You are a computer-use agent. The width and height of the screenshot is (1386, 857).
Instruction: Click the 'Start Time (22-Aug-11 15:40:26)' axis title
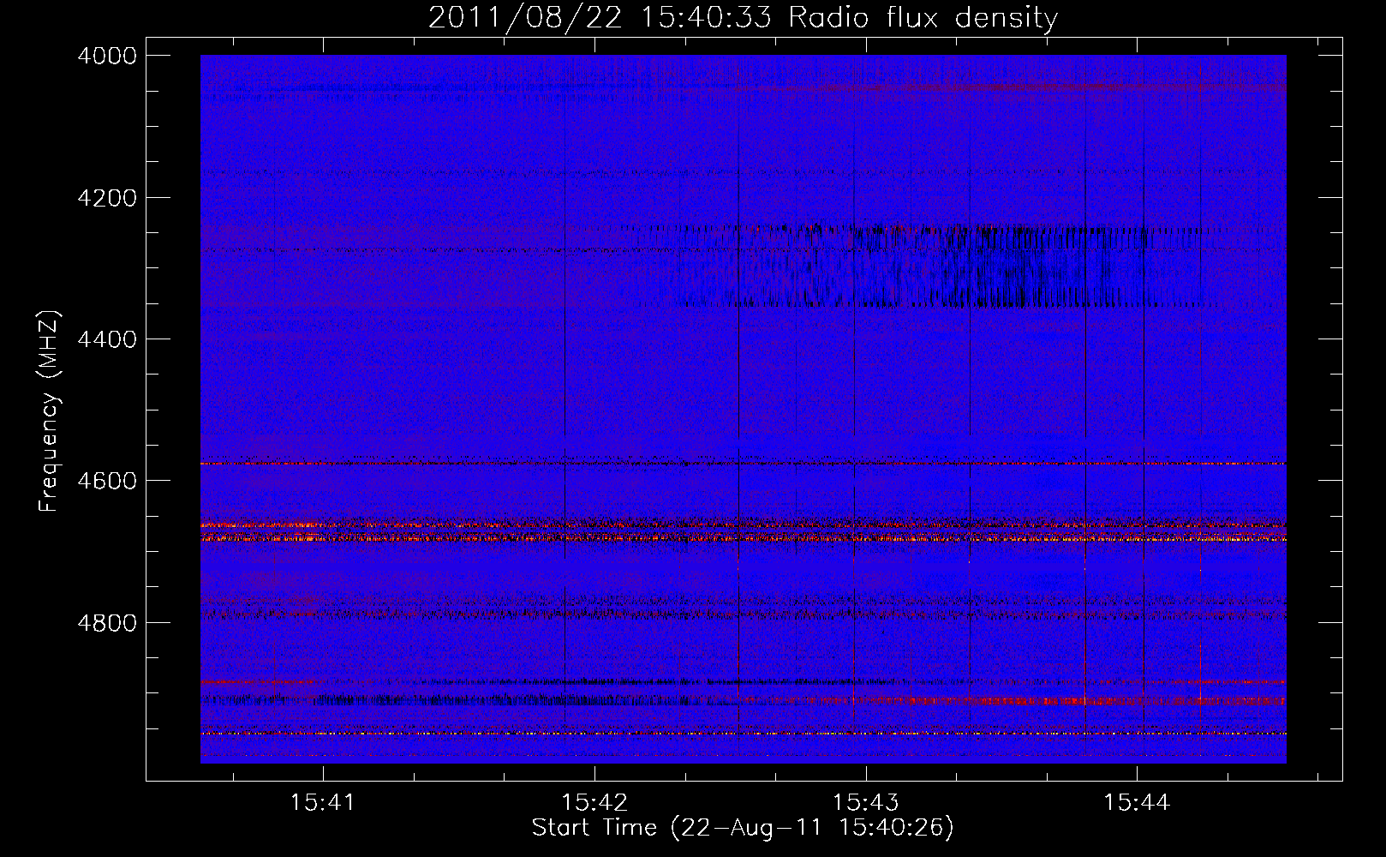click(x=743, y=828)
